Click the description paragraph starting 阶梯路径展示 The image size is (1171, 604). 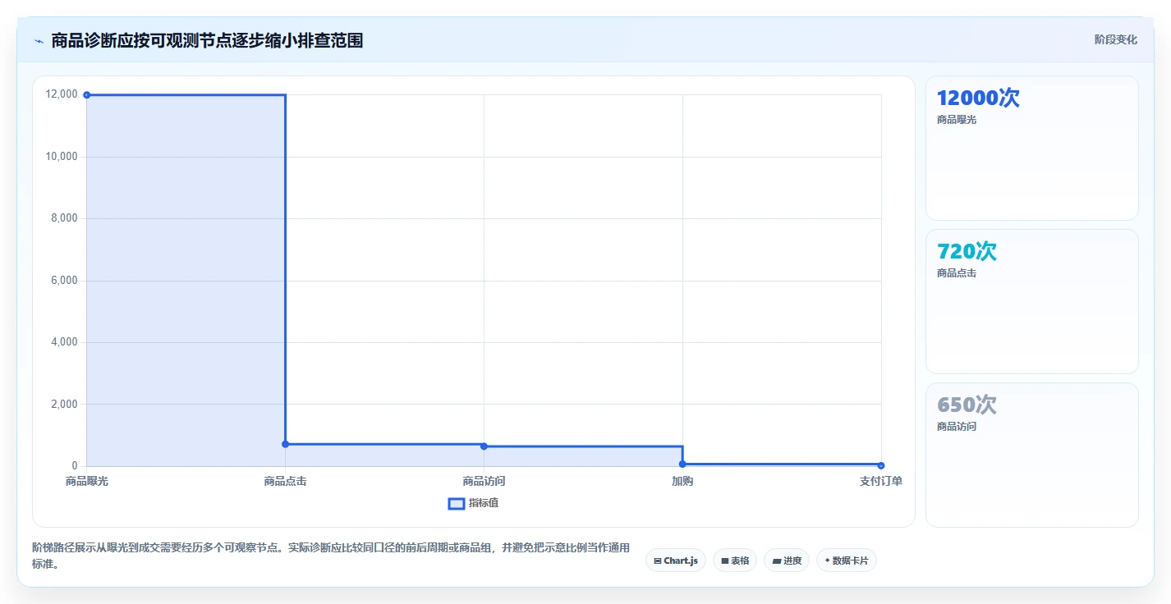tap(331, 556)
